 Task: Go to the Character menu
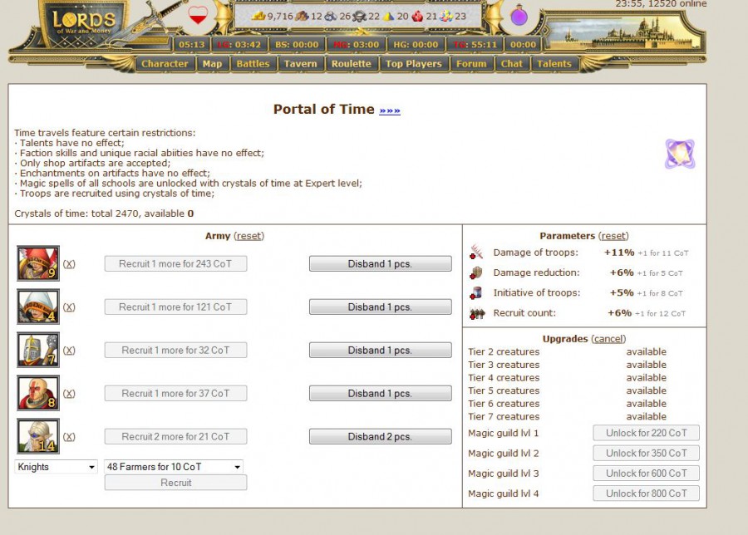tap(165, 63)
